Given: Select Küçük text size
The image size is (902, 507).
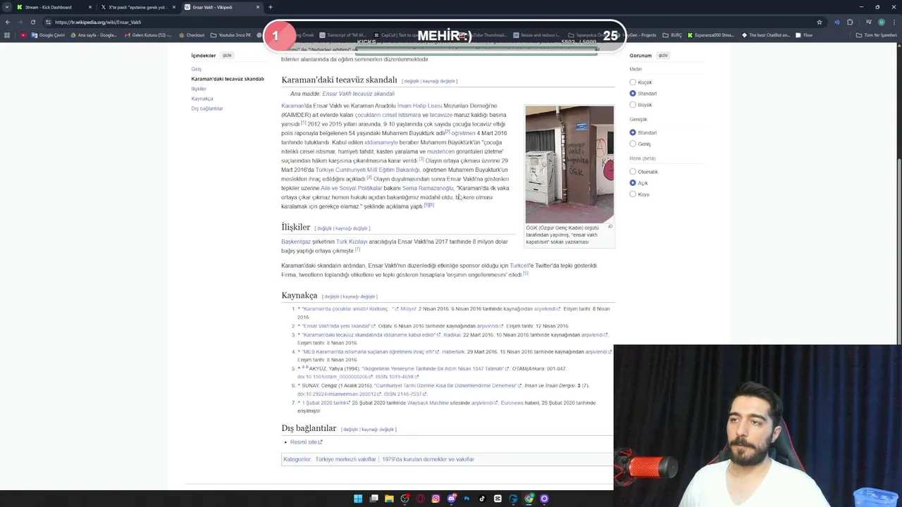Looking at the screenshot, I should coord(633,82).
